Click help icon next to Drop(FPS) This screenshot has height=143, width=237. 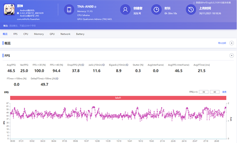83,65
